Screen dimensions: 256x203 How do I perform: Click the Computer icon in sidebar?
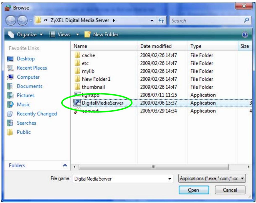click(x=10, y=77)
